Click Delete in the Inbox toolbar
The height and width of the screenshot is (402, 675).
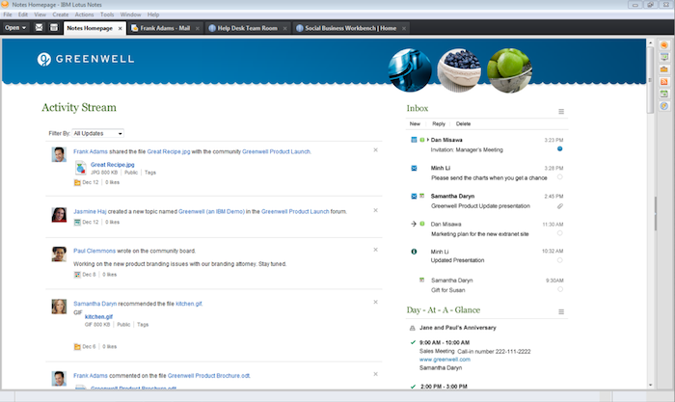[x=463, y=124]
